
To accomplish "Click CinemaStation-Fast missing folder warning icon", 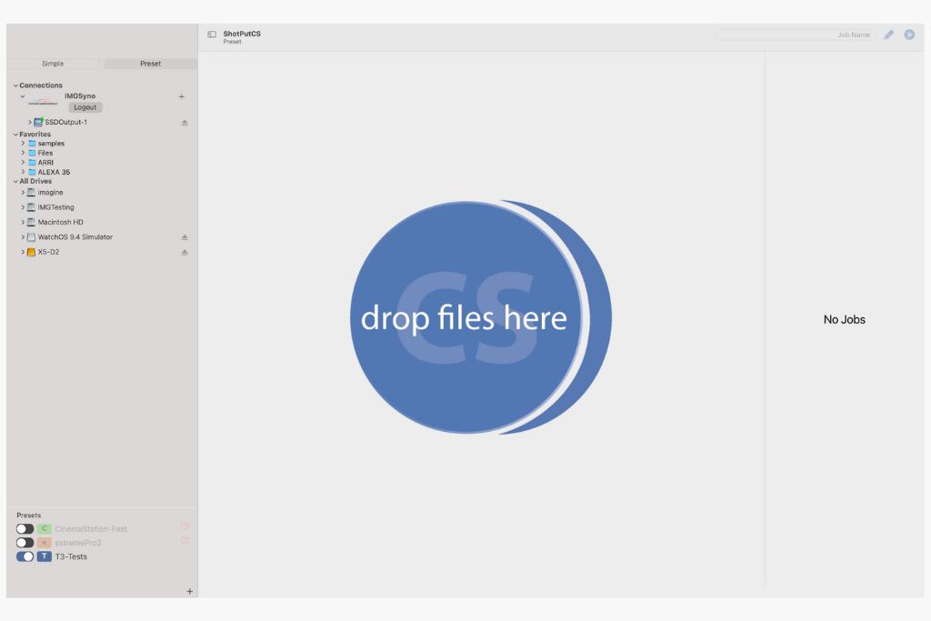I will point(185,526).
